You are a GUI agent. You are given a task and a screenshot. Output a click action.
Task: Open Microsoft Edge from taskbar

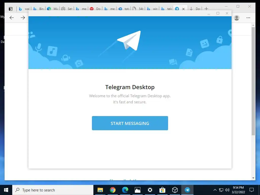tap(125, 190)
